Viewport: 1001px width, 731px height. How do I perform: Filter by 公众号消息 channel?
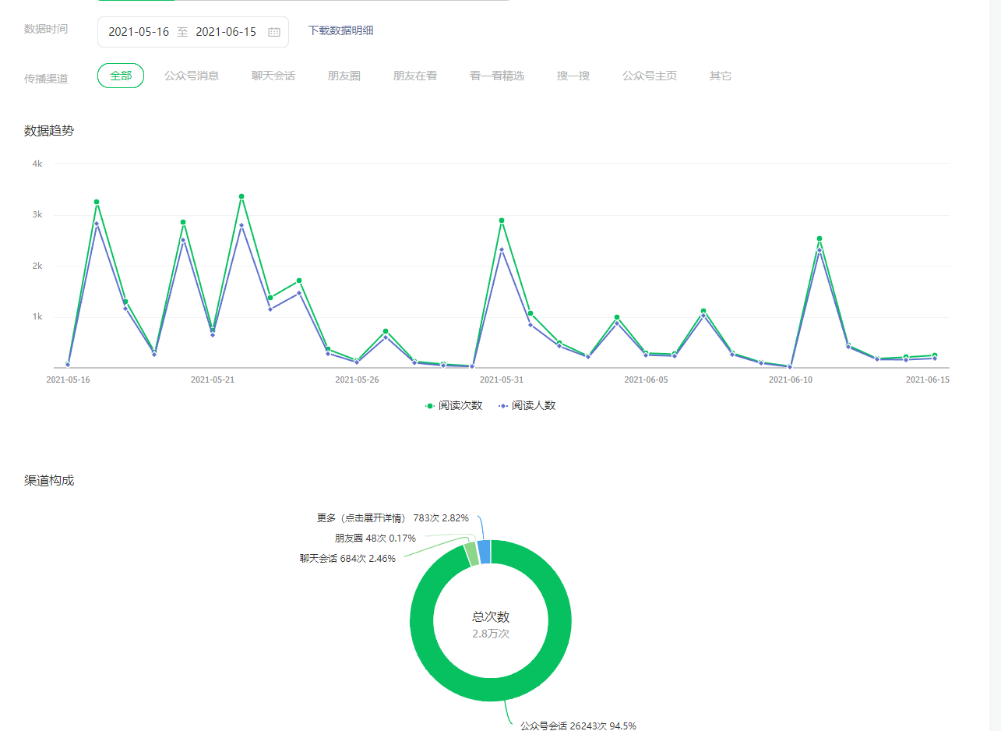(192, 76)
